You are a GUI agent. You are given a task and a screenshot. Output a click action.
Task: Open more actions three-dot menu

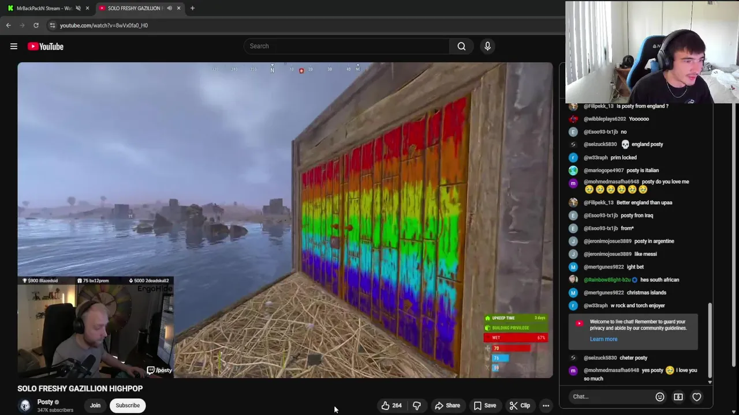[546, 405]
